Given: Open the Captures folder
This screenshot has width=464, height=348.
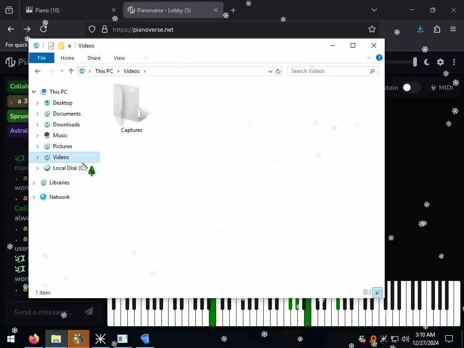Looking at the screenshot, I should (x=131, y=108).
